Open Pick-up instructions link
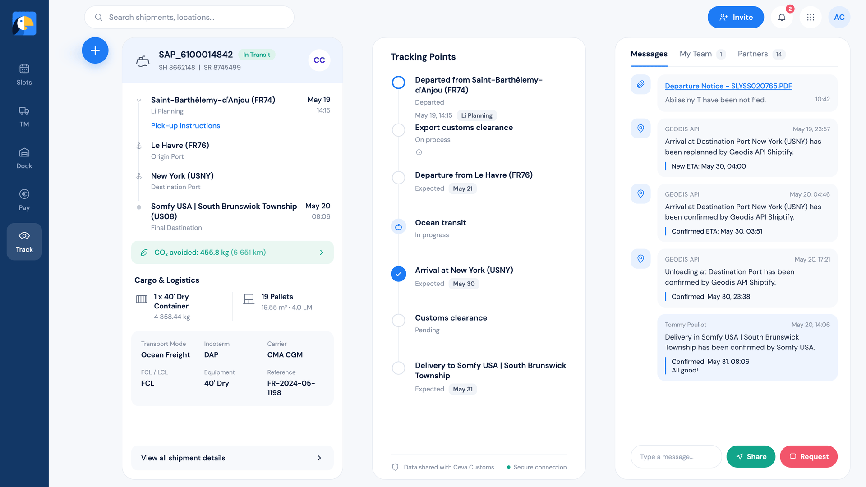 tap(185, 126)
